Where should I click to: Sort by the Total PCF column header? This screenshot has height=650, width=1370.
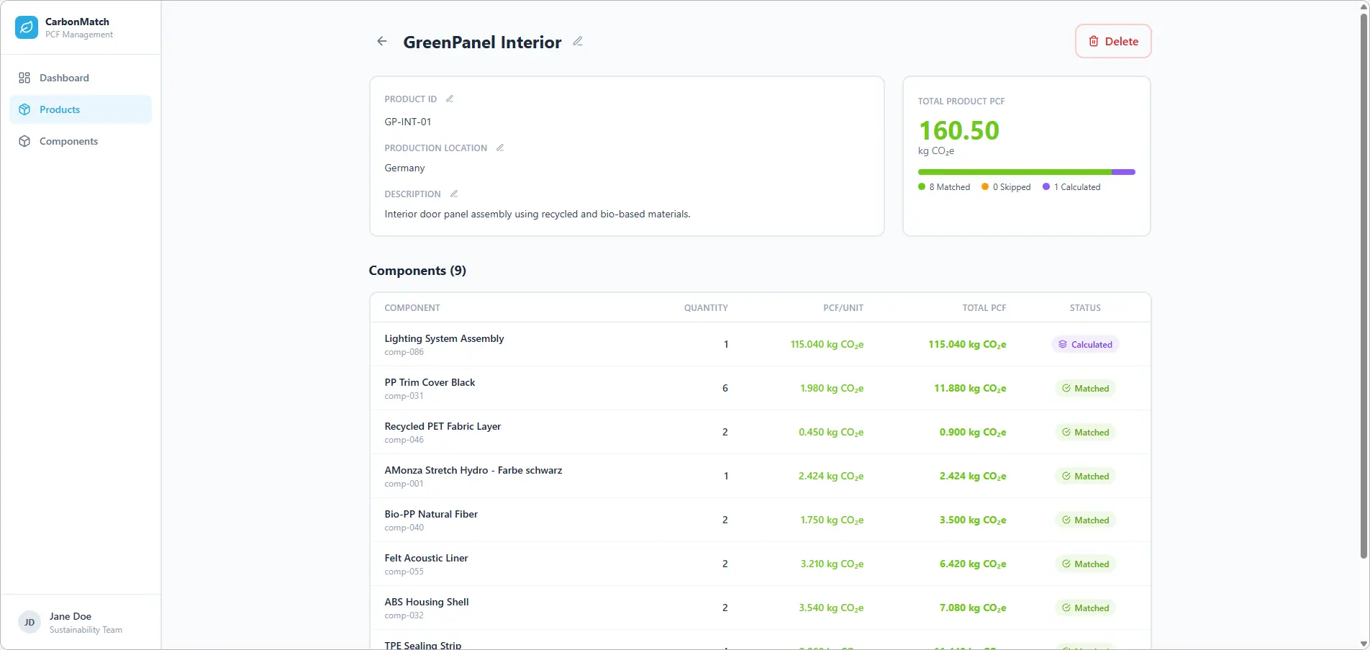coord(984,308)
